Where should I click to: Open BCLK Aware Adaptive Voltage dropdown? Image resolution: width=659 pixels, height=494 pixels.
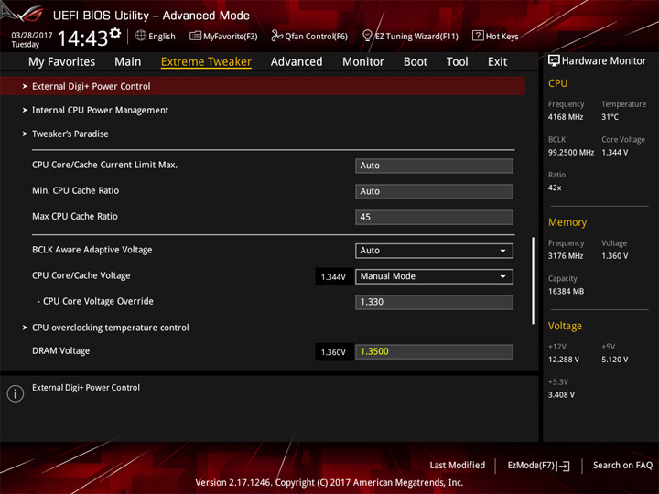click(434, 251)
